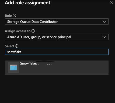Screen dimensions: 115x103
Task: Close the Add role assignment panel
Action: coord(111,2)
